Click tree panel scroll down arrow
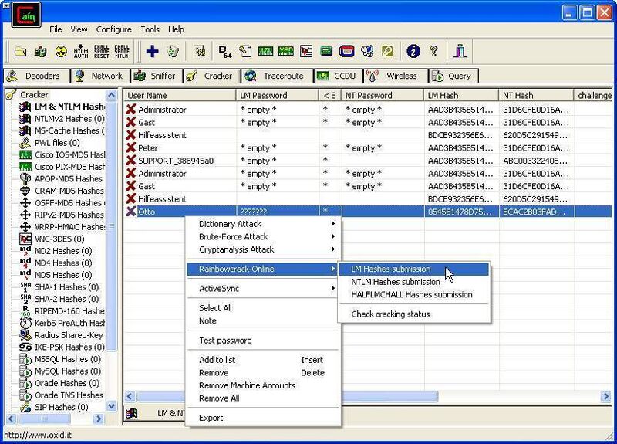 click(x=112, y=407)
